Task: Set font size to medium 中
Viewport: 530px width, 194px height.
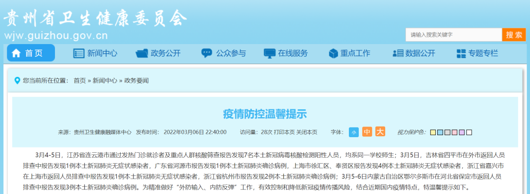Action: pos(367,132)
